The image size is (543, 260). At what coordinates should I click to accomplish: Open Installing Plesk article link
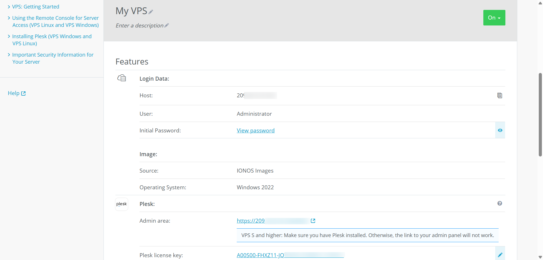(52, 40)
